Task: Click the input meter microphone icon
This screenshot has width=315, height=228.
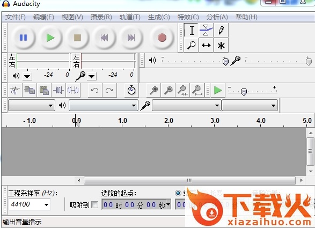Action: coord(80,76)
